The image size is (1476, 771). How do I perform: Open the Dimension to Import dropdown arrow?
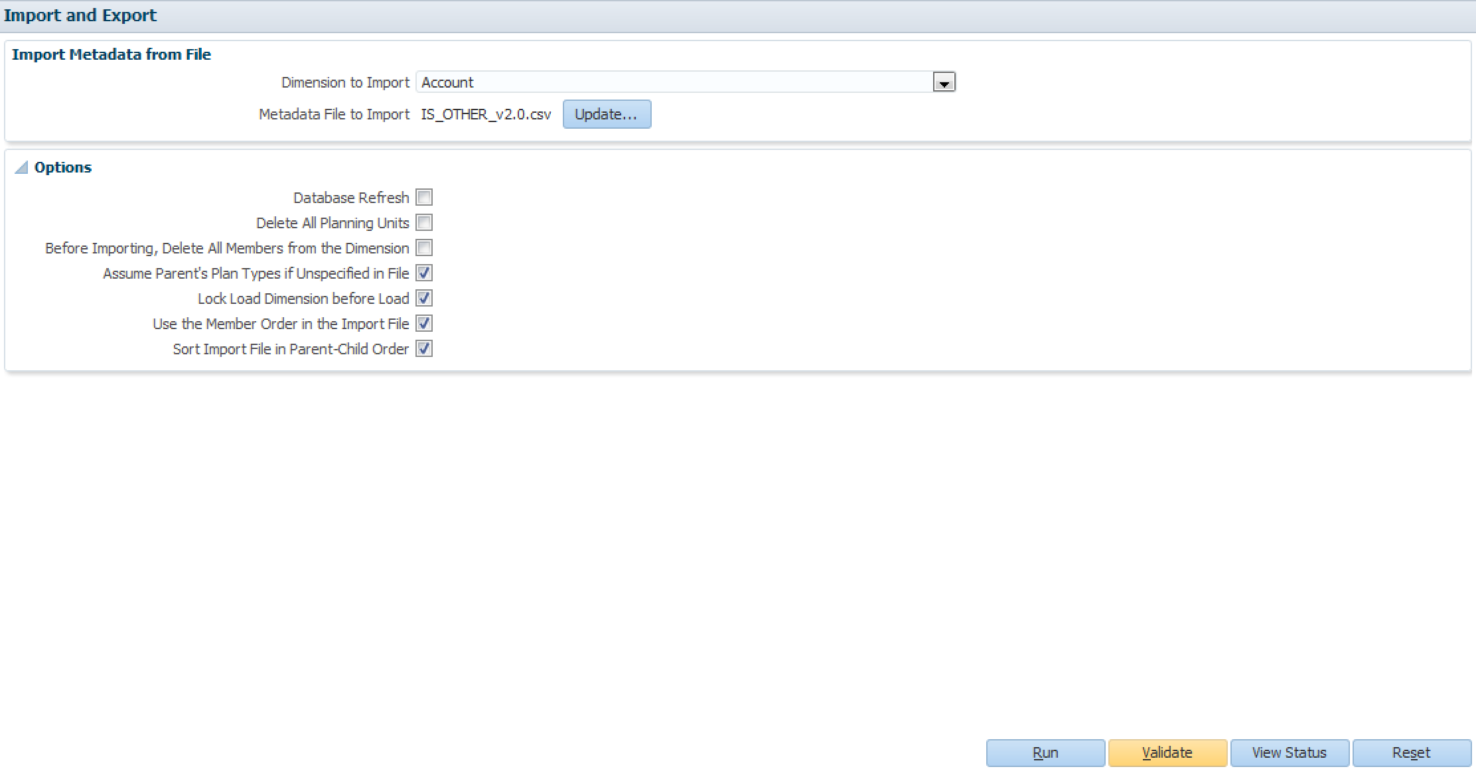tap(944, 82)
